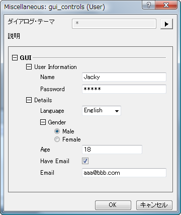Viewport: 181px width, 215px height.
Task: Uncheck the Have Email checkbox
Action: [85, 161]
